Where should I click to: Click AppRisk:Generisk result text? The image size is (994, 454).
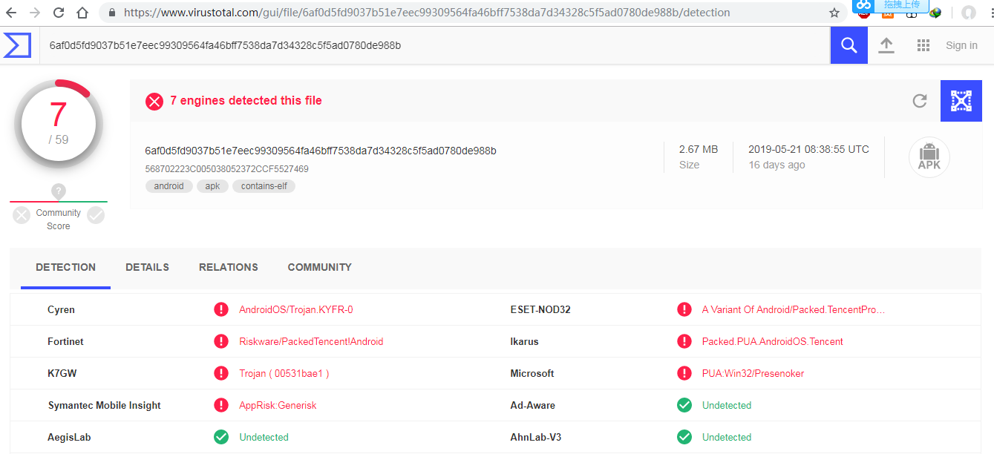click(278, 406)
